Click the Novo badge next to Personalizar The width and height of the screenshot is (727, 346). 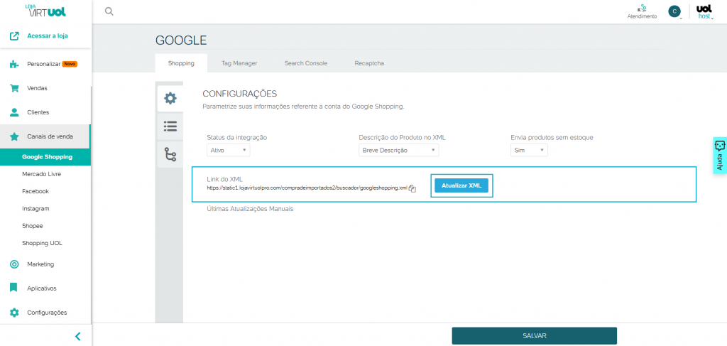click(x=70, y=64)
